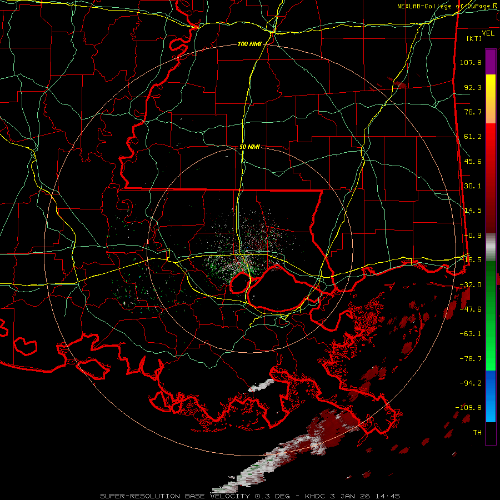Click the [KT] units label

point(474,39)
